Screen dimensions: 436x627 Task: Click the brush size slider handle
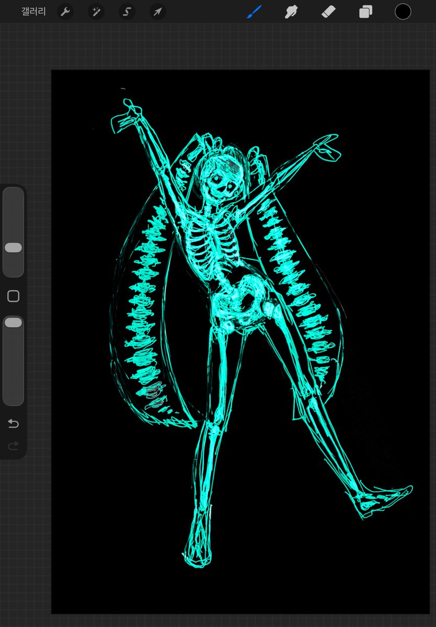14,248
